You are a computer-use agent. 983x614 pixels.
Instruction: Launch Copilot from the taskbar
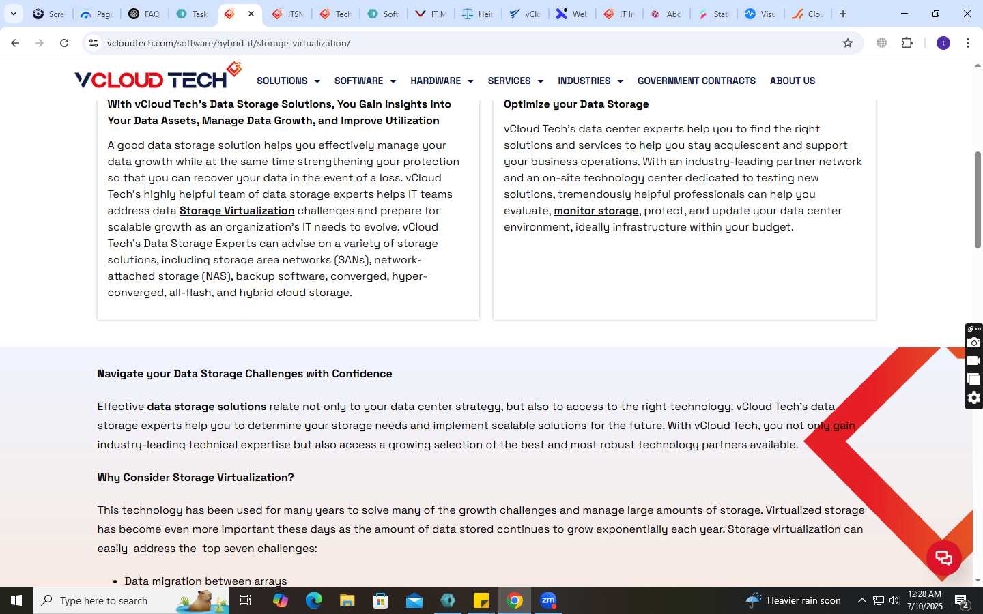tap(281, 600)
